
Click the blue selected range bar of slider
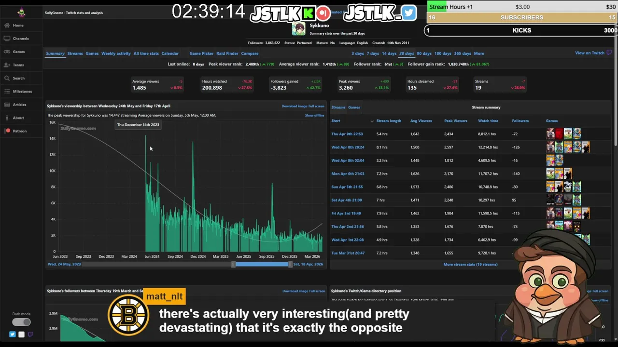262,265
